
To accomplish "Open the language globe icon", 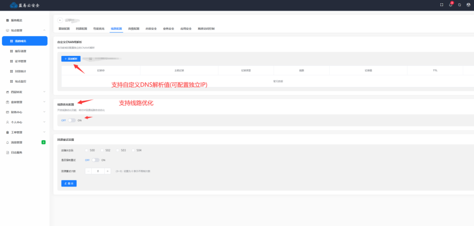I will (468, 5).
